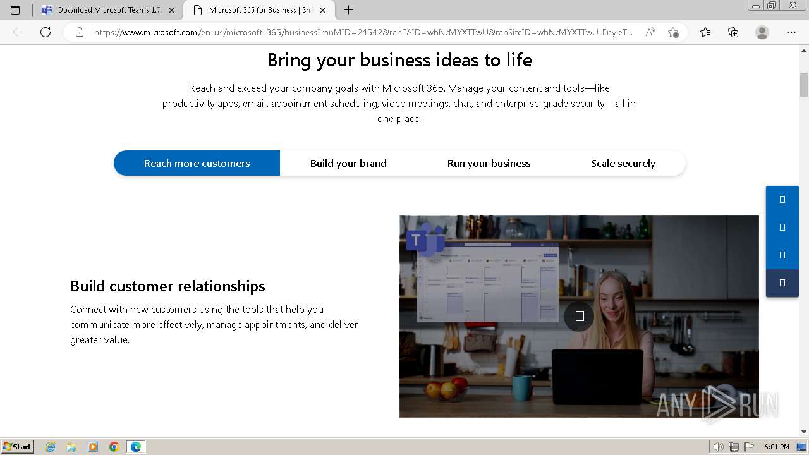
Task: Add this page to favorites
Action: click(673, 32)
